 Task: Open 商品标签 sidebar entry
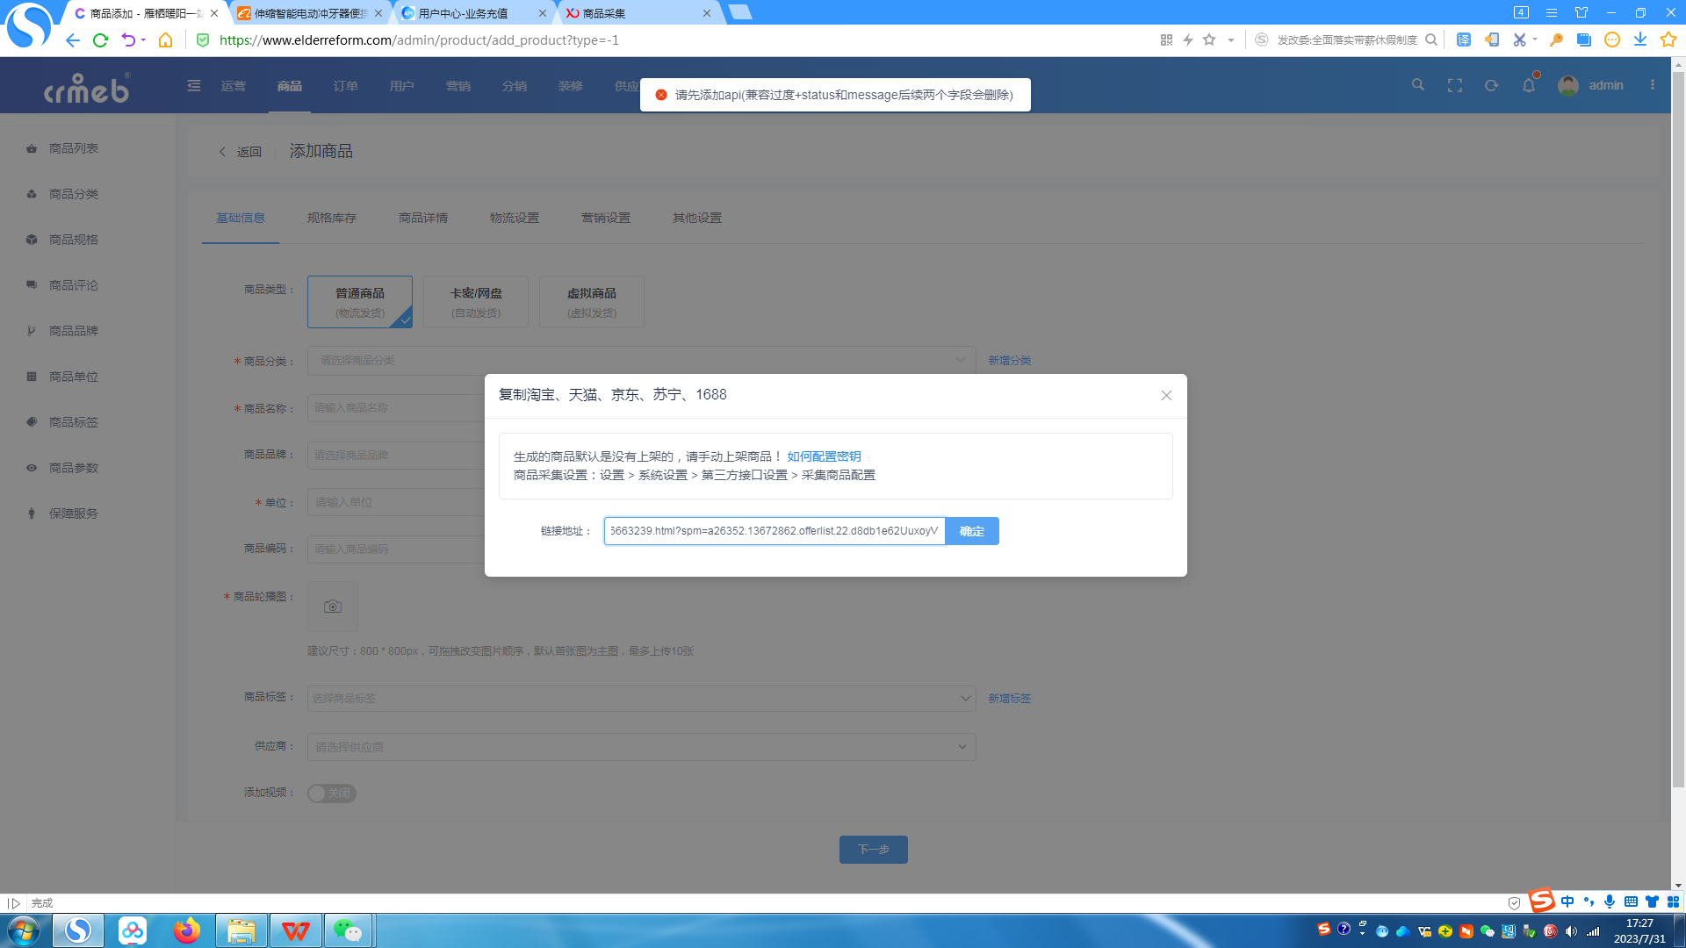(x=74, y=422)
